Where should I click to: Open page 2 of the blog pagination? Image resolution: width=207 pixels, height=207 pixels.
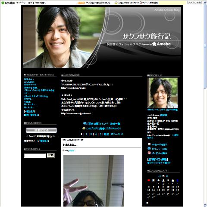pos(86,134)
